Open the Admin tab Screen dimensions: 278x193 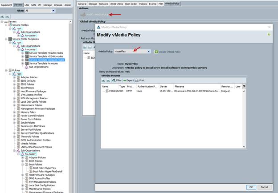68,5
